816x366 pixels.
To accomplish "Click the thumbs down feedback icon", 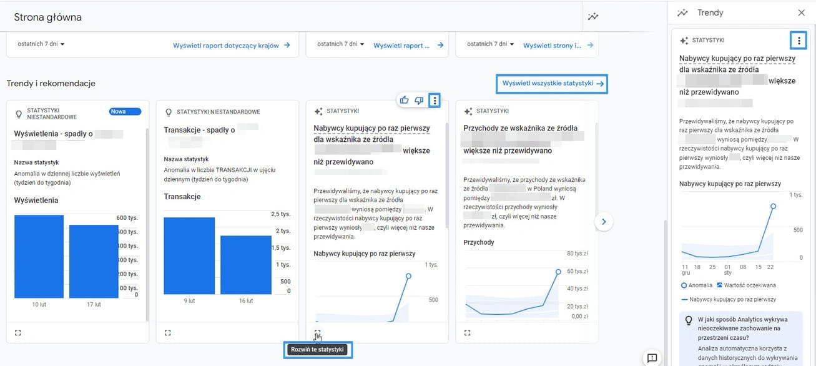I will [419, 100].
